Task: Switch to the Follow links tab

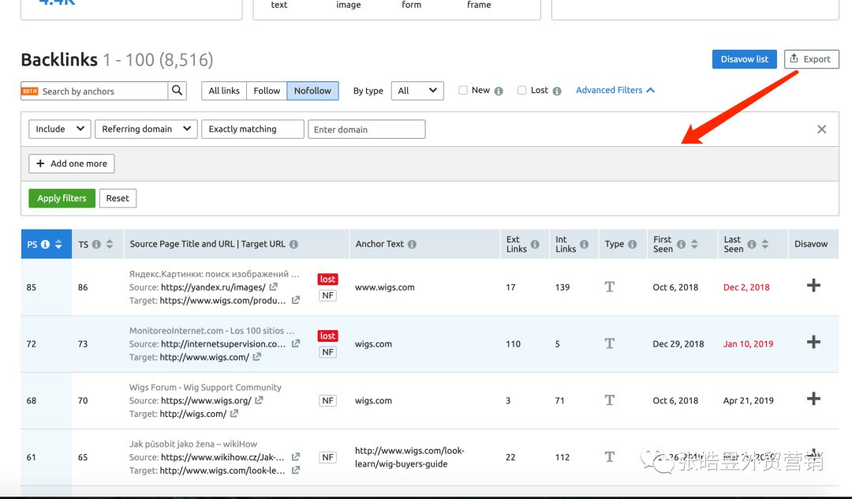Action: pyautogui.click(x=267, y=91)
